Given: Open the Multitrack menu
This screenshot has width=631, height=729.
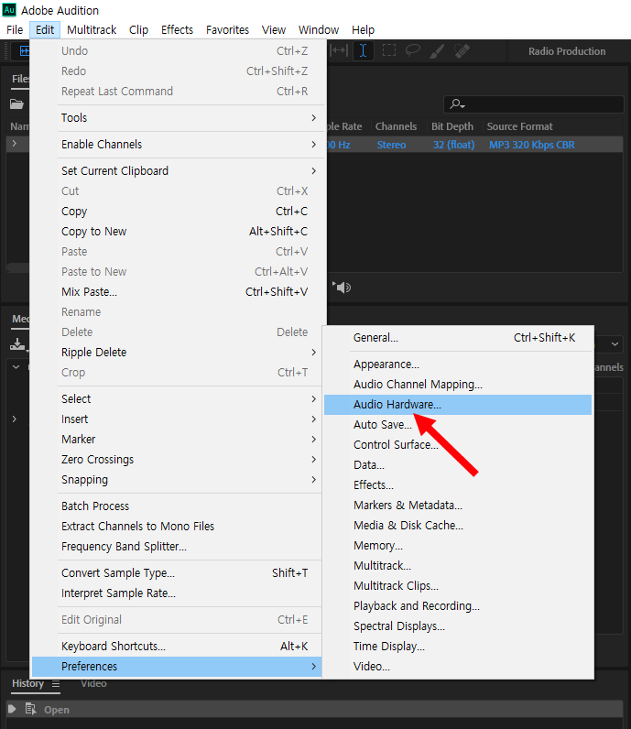Looking at the screenshot, I should tap(92, 29).
